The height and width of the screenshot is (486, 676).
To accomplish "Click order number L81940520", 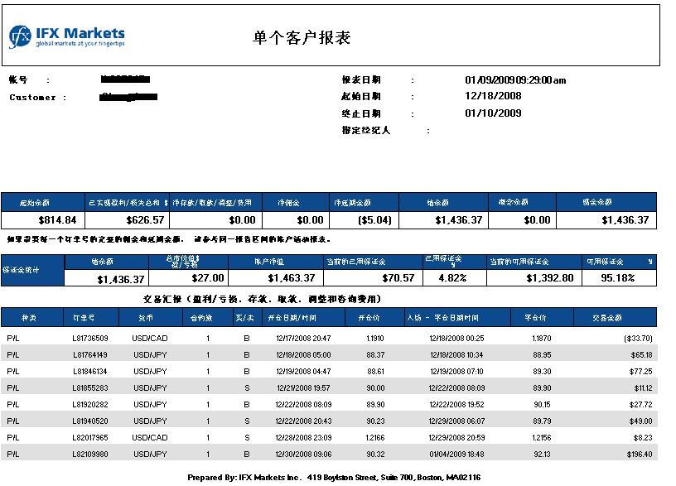I will pos(90,421).
